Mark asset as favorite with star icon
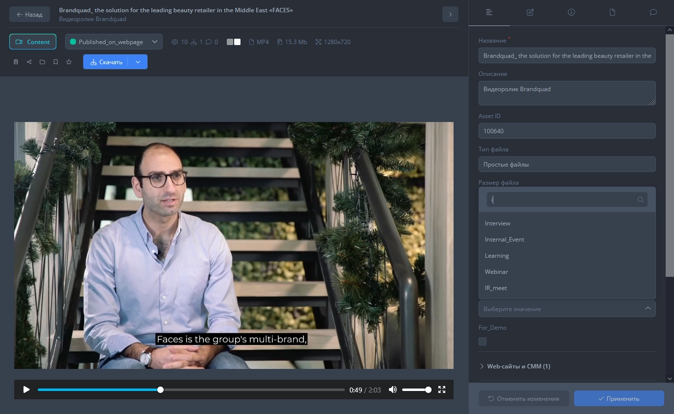Image resolution: width=674 pixels, height=414 pixels. [69, 62]
